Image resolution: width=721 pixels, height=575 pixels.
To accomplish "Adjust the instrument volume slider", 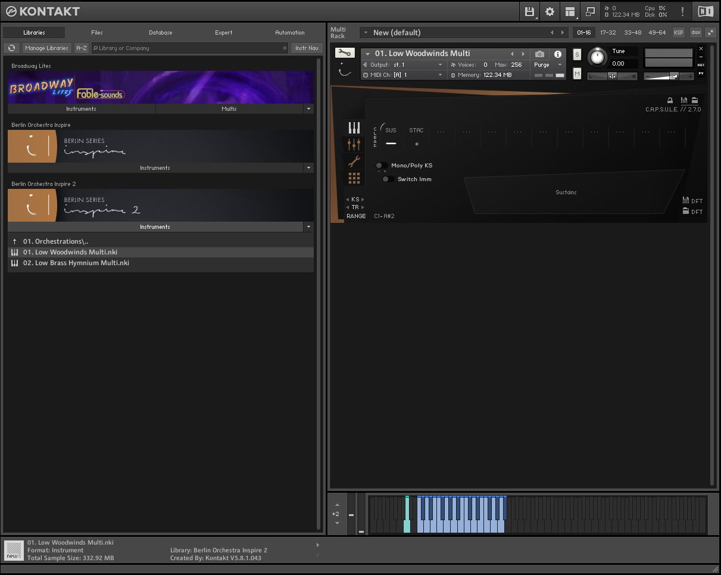I will (x=669, y=76).
